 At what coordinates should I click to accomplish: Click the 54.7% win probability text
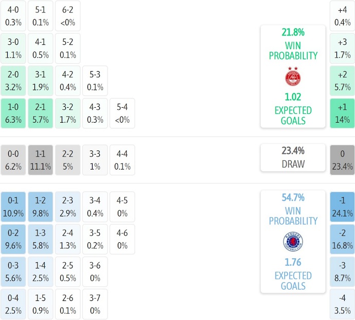293,197
